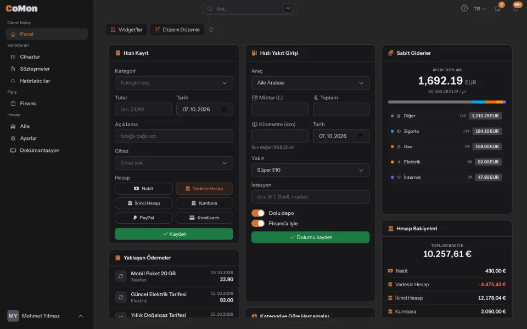
Task: Open the help question-mark icon in top bar
Action: click(x=464, y=8)
